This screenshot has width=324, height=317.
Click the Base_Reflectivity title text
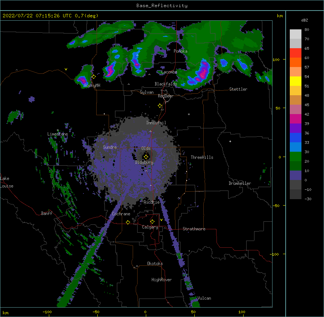click(162, 6)
